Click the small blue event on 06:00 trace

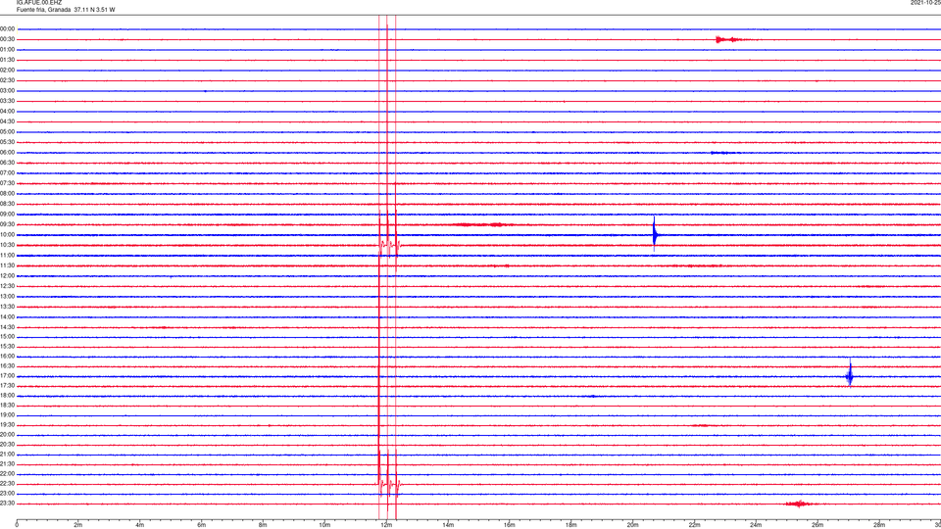(x=723, y=153)
